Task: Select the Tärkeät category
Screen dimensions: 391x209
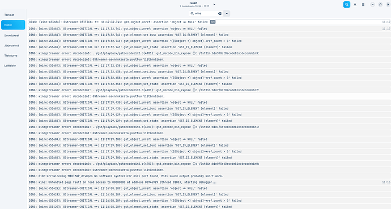Action: coord(13,15)
